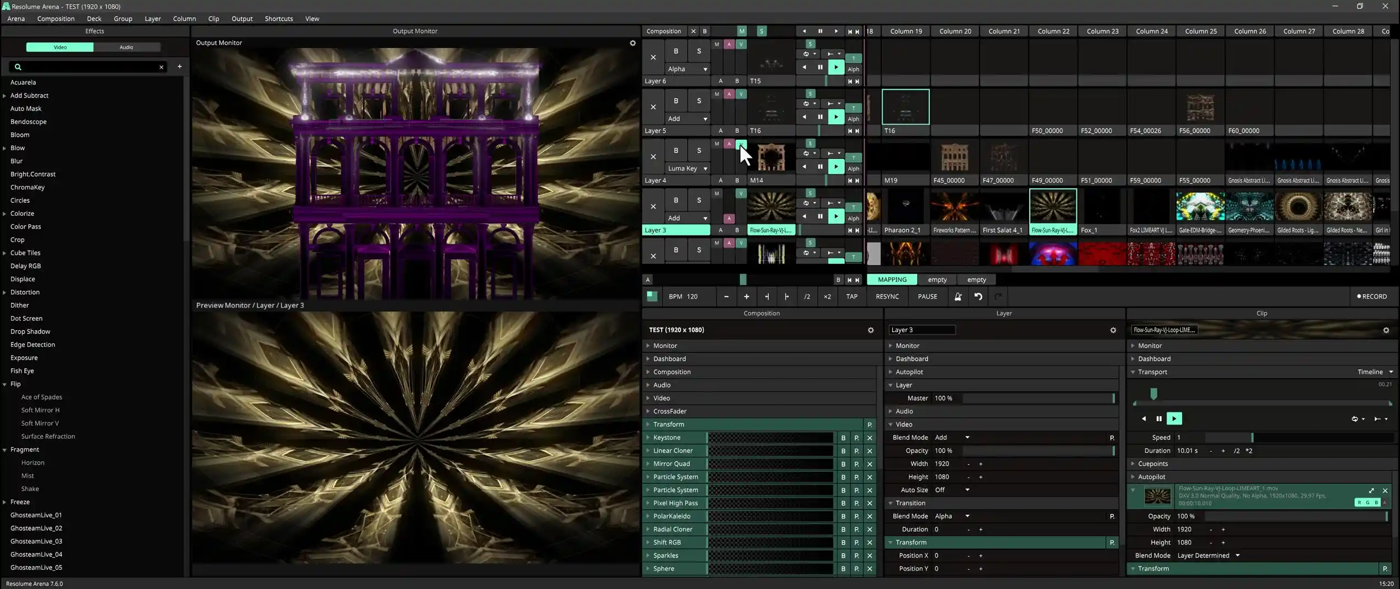
Task: Select the MAPPING deck tab
Action: 892,280
